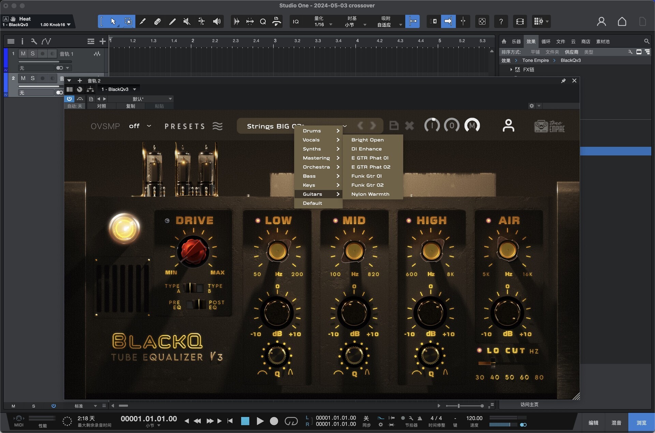The image size is (655, 433).
Task: Expand the Bass preset category arrow
Action: click(x=338, y=176)
